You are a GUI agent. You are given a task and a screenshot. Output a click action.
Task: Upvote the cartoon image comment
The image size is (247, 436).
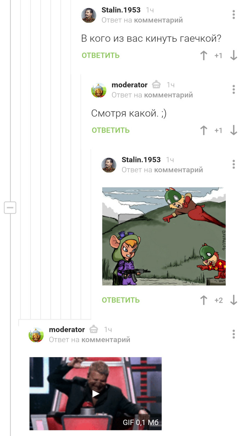coord(204,300)
